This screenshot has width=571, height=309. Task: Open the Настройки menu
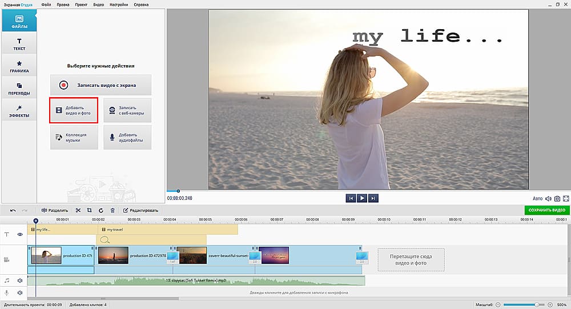119,5
